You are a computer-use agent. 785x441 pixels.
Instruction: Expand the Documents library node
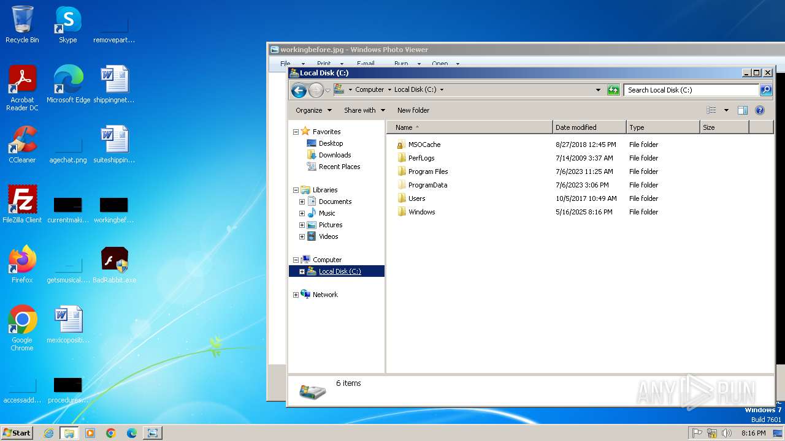pos(302,202)
